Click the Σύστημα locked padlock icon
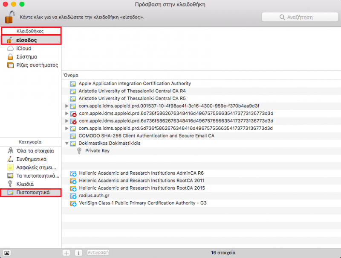The image size is (341, 258). coord(10,57)
